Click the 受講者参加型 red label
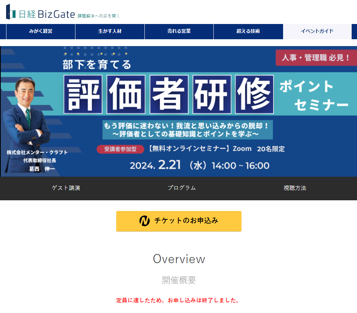The image size is (357, 313). (x=120, y=149)
